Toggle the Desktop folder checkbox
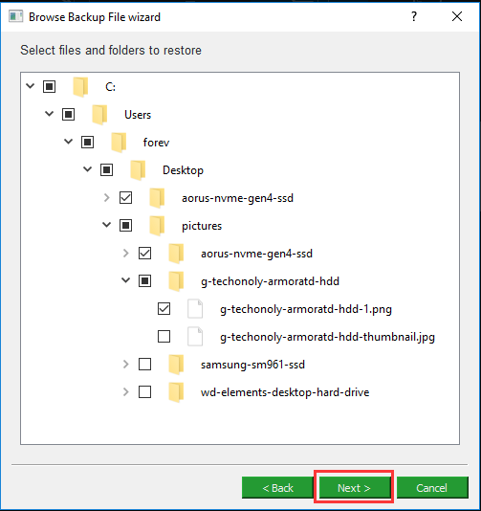The width and height of the screenshot is (481, 511). pyautogui.click(x=106, y=169)
